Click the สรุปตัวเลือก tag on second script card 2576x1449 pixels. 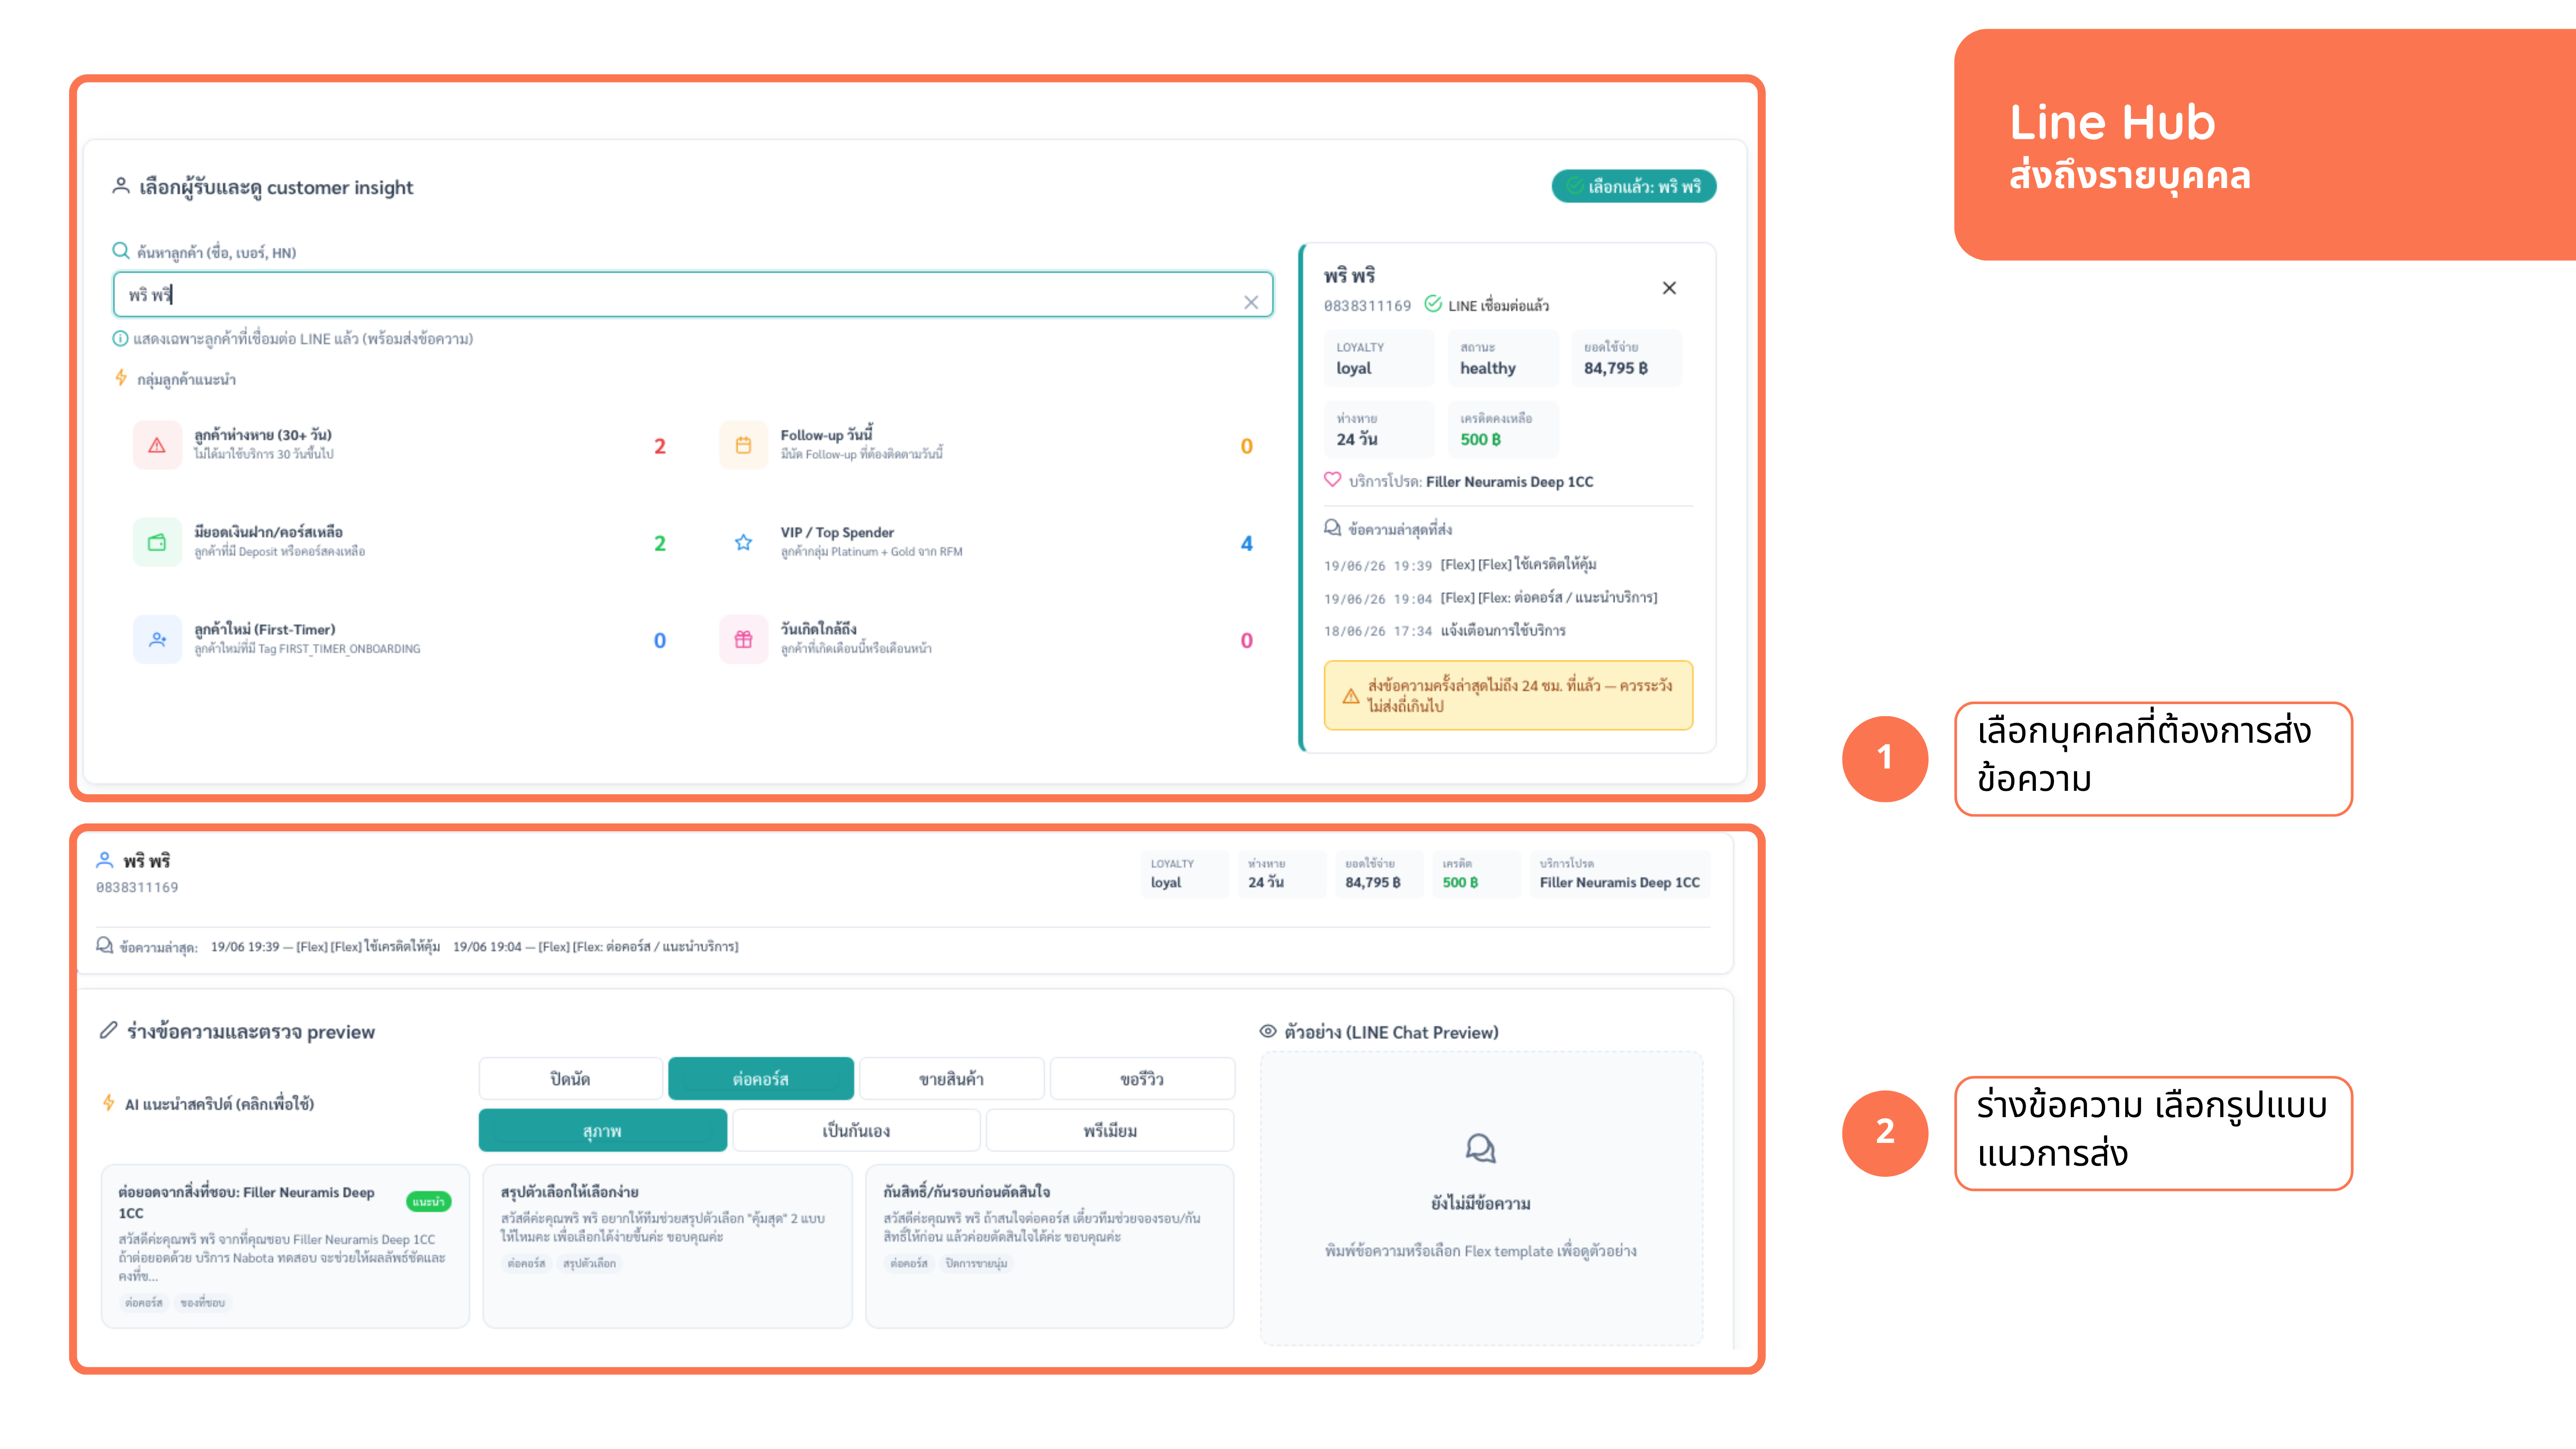(x=589, y=1263)
